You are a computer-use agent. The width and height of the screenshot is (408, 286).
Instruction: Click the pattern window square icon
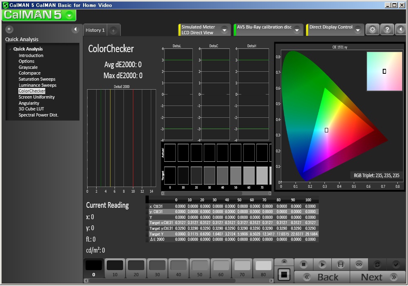tap(284, 274)
